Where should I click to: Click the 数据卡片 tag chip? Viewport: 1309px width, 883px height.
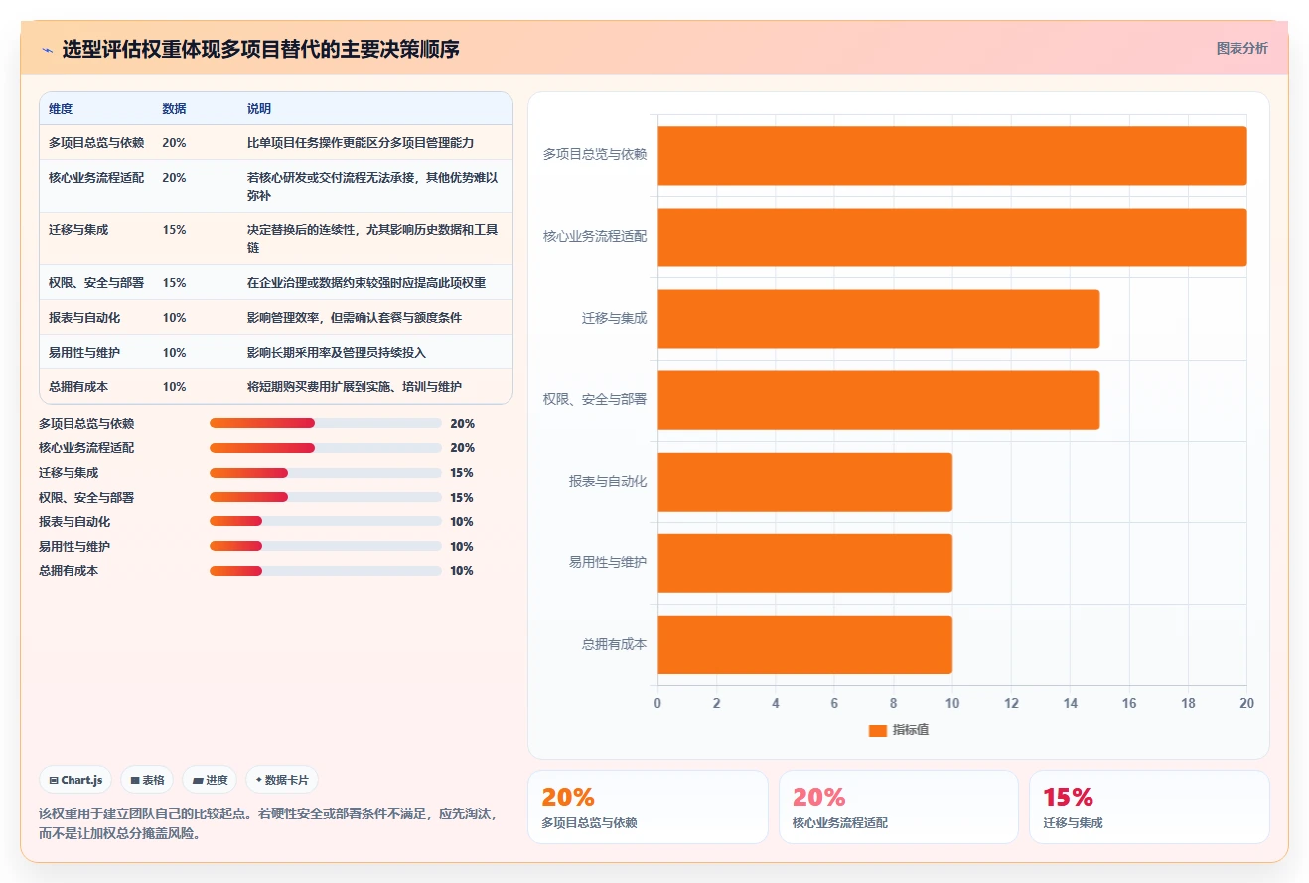click(281, 780)
